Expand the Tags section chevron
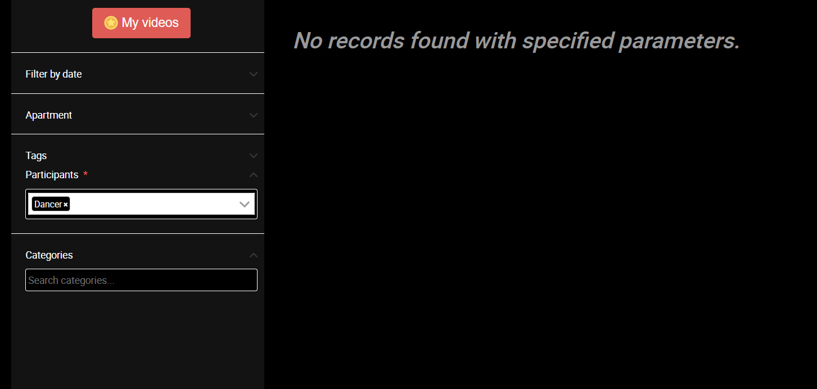Screen dimensions: 817x389 (254, 156)
